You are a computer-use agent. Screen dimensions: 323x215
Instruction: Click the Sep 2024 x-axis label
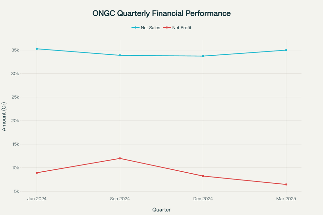pos(120,198)
